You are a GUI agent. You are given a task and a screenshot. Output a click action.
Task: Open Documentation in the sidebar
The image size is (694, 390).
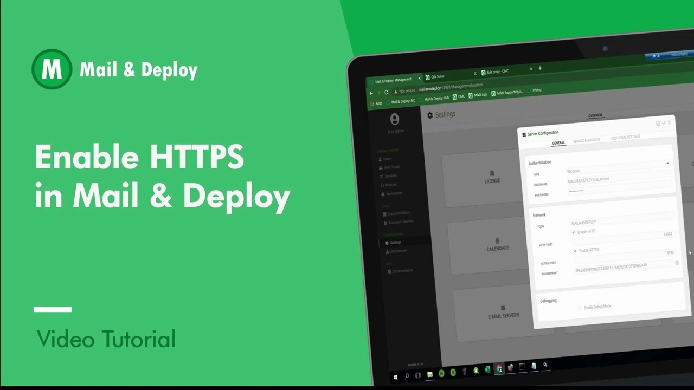400,271
